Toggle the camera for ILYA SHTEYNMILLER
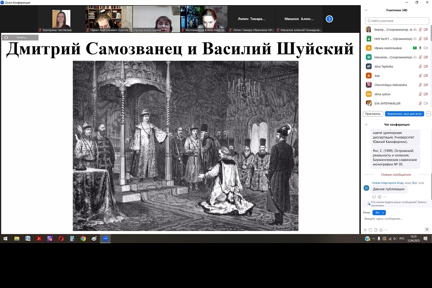432x288 pixels. (426, 103)
